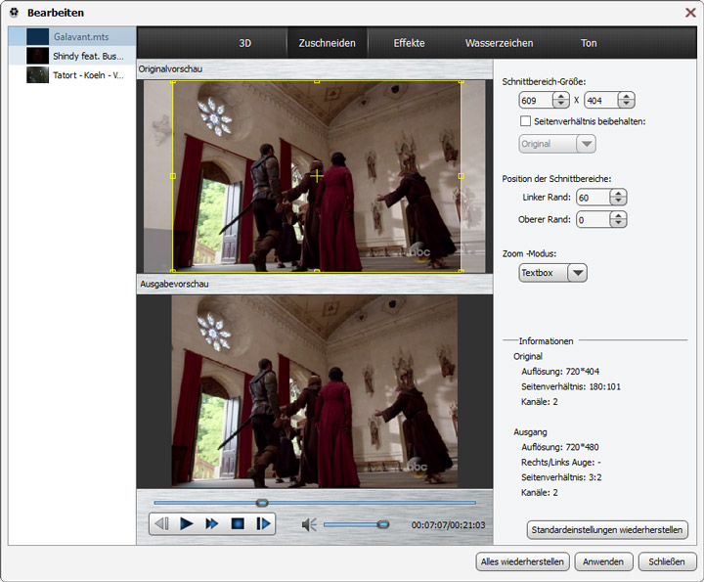Click the left-middle crop handle

click(x=173, y=176)
